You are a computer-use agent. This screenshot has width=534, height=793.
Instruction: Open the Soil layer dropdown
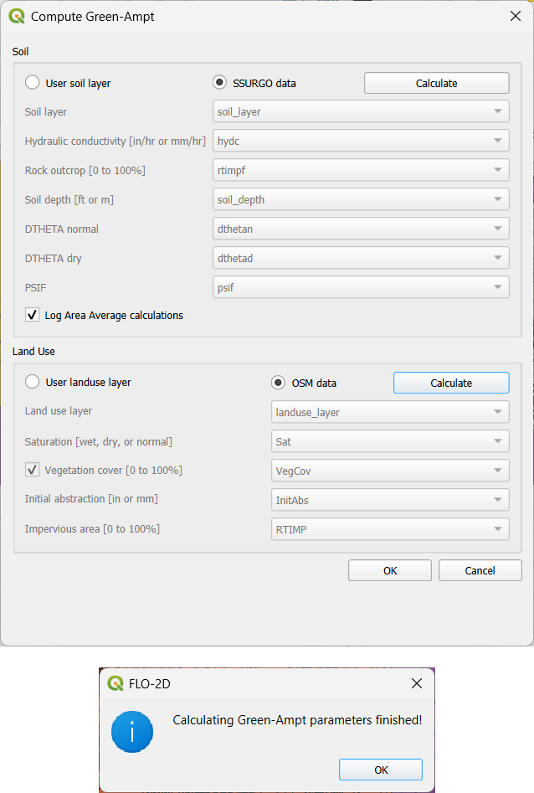tap(361, 111)
